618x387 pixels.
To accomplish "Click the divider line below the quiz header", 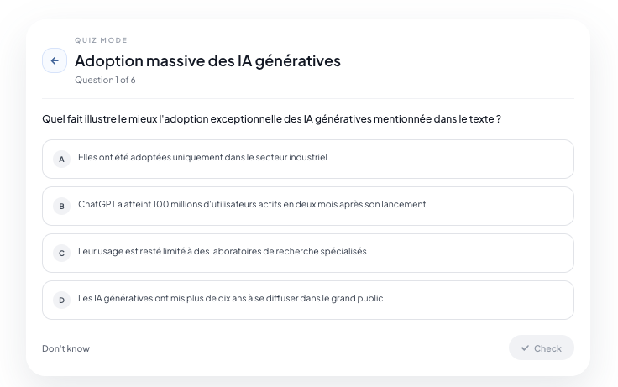I will (x=308, y=98).
